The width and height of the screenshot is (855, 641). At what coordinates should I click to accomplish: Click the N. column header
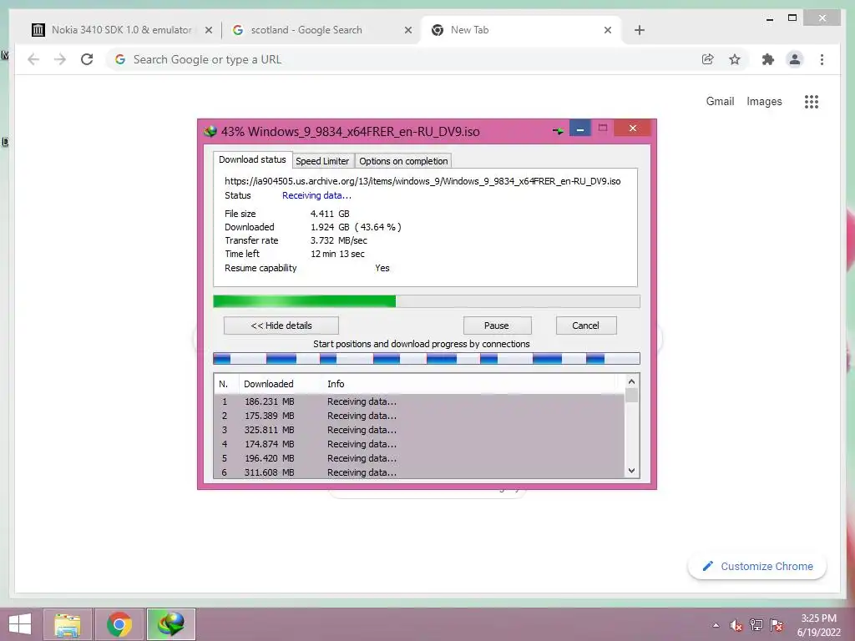[x=224, y=384]
